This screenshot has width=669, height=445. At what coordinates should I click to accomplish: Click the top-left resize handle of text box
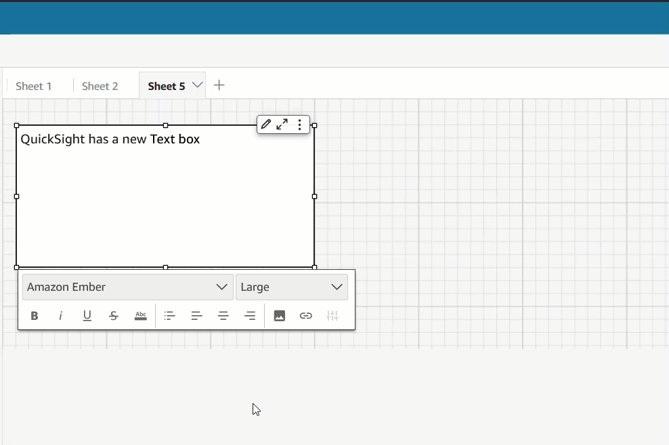click(x=17, y=125)
